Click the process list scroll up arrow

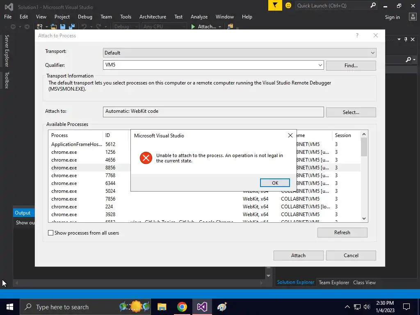click(x=364, y=134)
